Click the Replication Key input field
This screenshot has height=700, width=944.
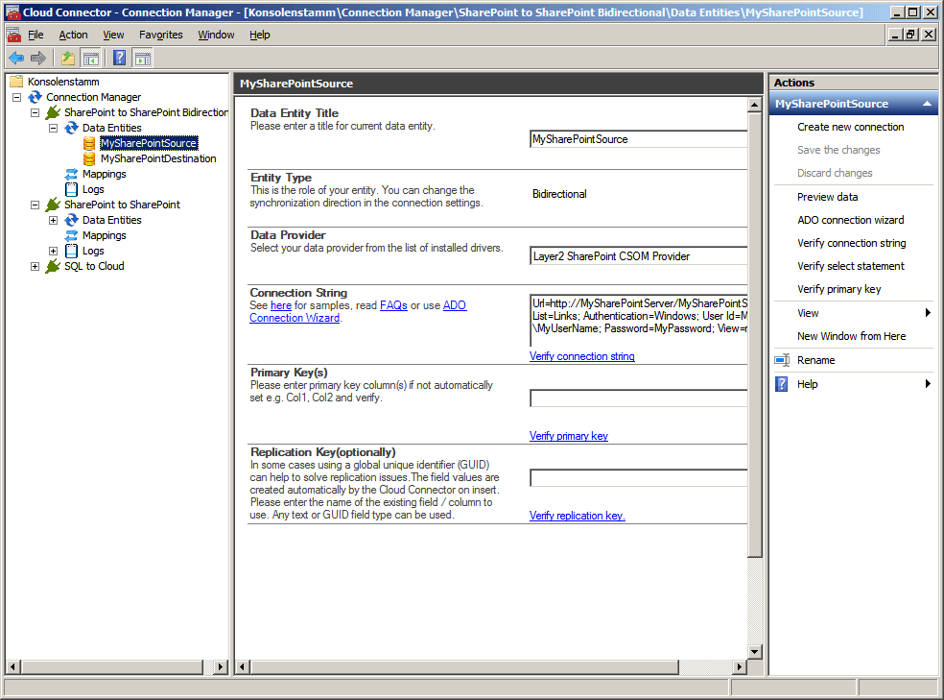pyautogui.click(x=639, y=478)
